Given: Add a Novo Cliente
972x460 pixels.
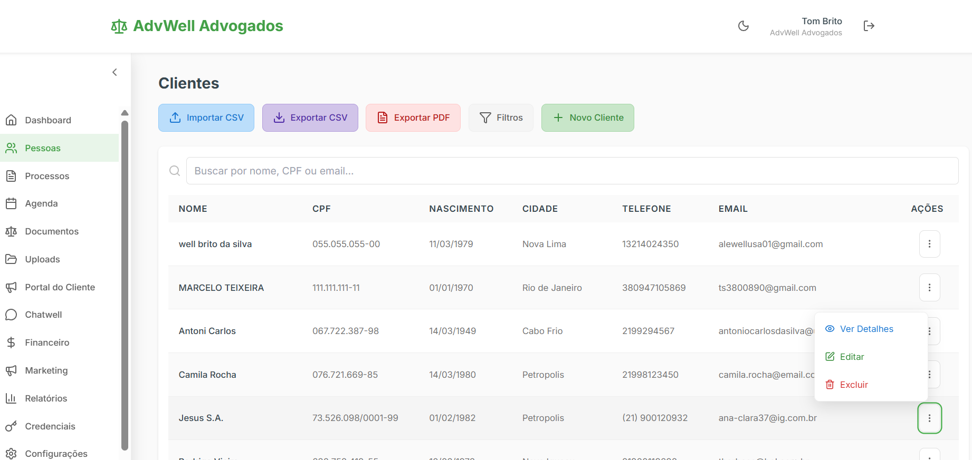Looking at the screenshot, I should tap(588, 118).
